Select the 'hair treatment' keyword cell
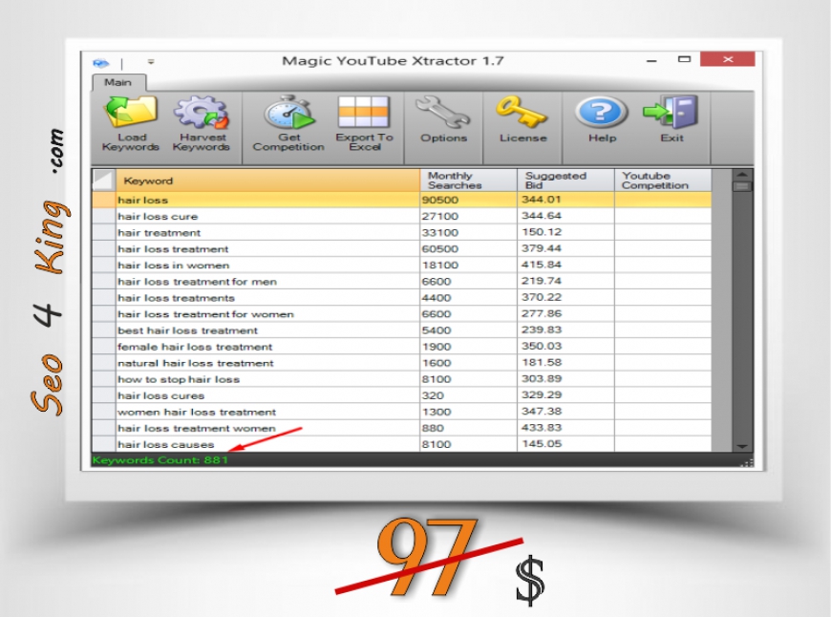The width and height of the screenshot is (831, 617). tap(267, 233)
